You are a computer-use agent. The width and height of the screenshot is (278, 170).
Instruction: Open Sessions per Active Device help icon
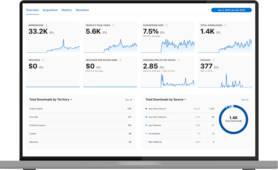click(x=178, y=60)
